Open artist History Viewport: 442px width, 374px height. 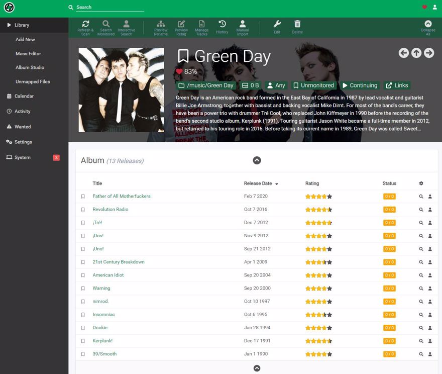tap(222, 27)
